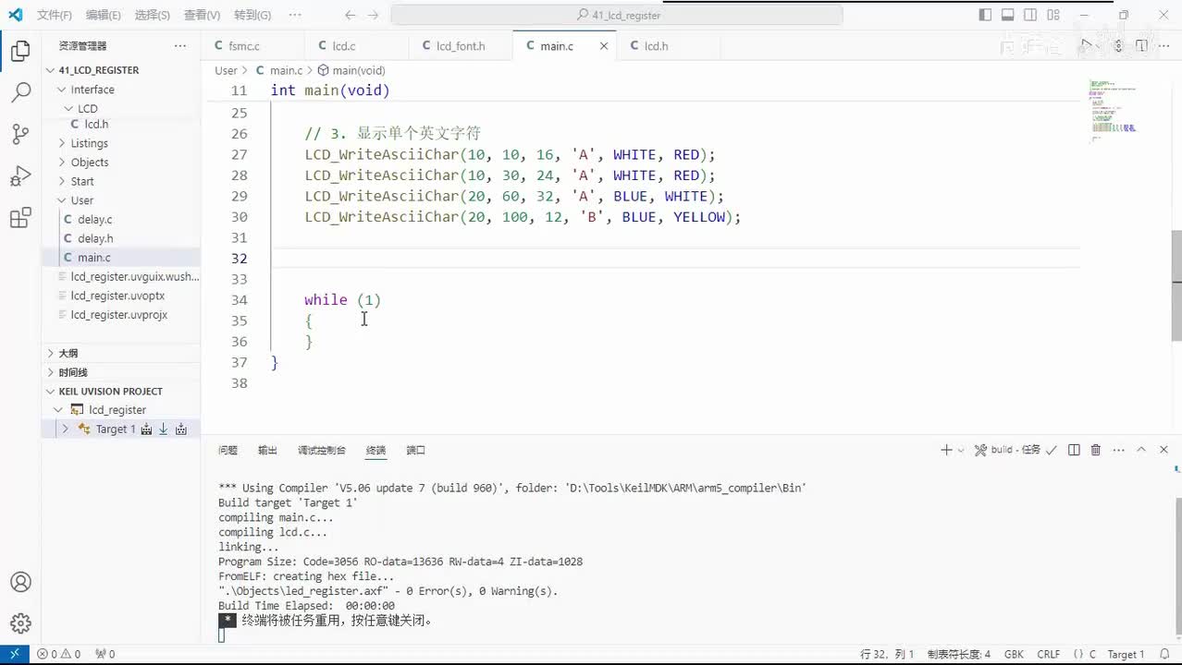The image size is (1182, 665).
Task: Click the Download arrow icon for Target 1
Action: [x=163, y=429]
